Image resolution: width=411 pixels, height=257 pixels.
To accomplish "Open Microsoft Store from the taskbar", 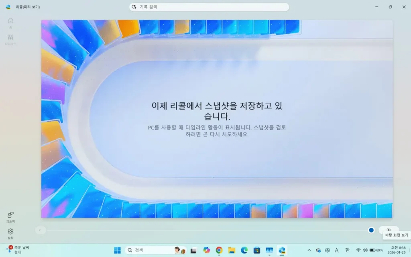I will 256,250.
